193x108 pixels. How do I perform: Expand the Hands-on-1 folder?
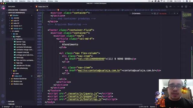point(20,26)
